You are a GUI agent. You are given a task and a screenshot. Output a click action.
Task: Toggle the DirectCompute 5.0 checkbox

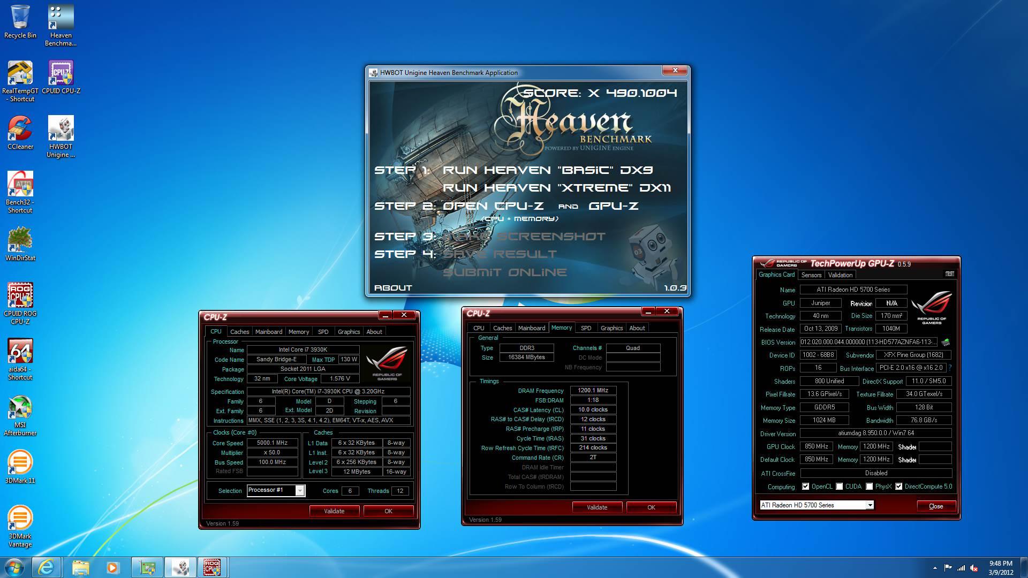(x=898, y=486)
